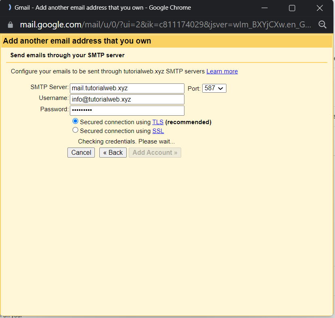Click the Username field showing info@tutorialweb.xyz
Screen dimensions: 335x318
coord(127,99)
